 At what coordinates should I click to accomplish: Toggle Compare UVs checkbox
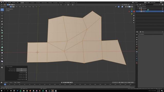tap(26, 73)
